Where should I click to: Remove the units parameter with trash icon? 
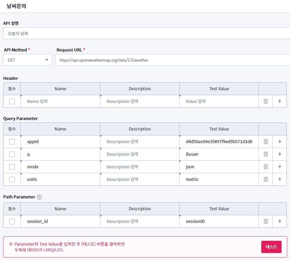click(265, 179)
